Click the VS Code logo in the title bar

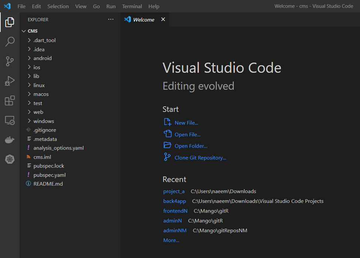click(7, 6)
